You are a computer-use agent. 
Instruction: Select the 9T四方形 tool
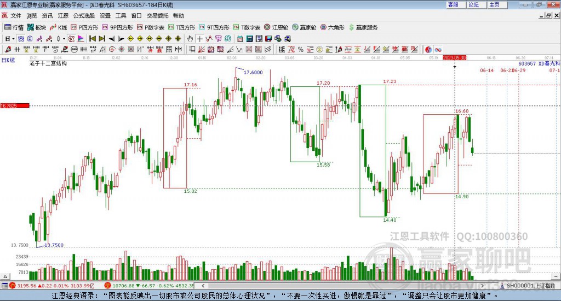tap(214, 27)
